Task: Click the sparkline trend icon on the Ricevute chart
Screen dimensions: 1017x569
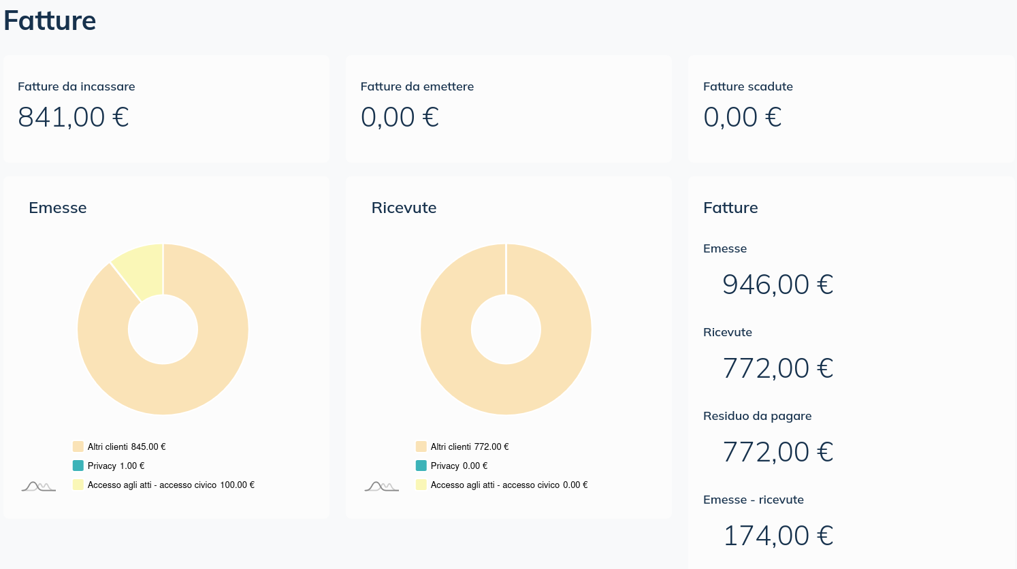Action: point(381,485)
